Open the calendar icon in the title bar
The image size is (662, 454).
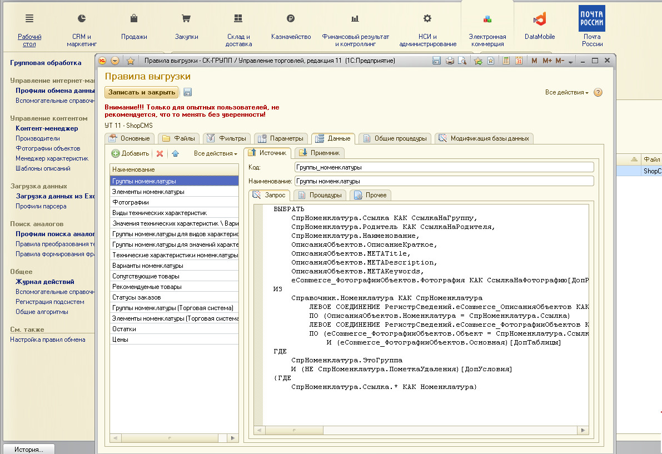pos(519,61)
